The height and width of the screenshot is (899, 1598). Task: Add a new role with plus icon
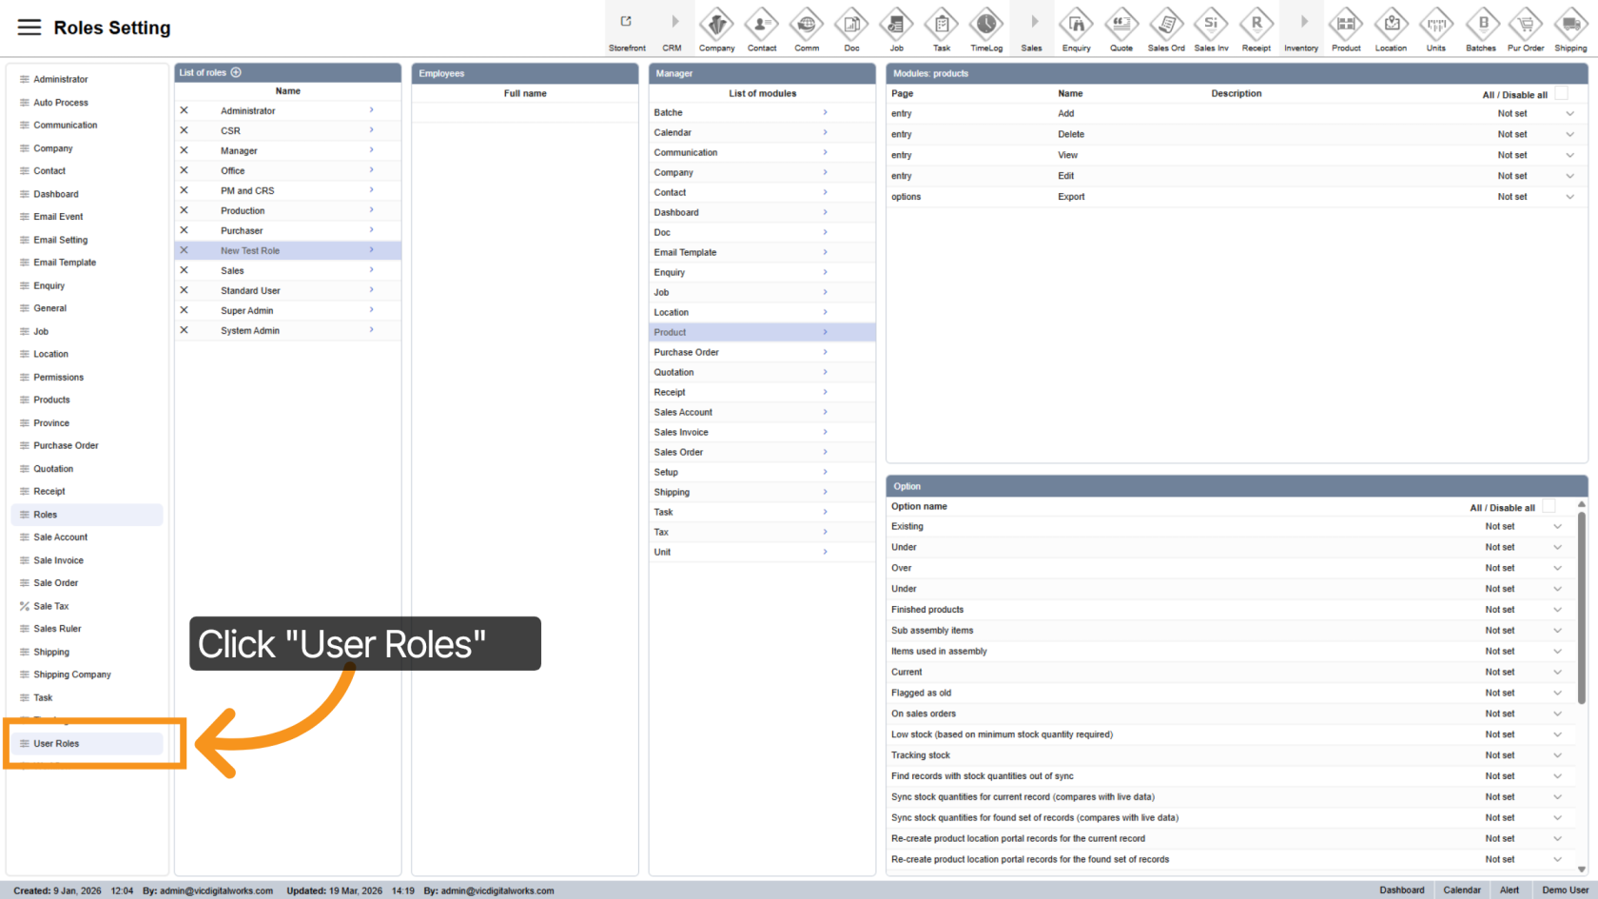pyautogui.click(x=236, y=72)
